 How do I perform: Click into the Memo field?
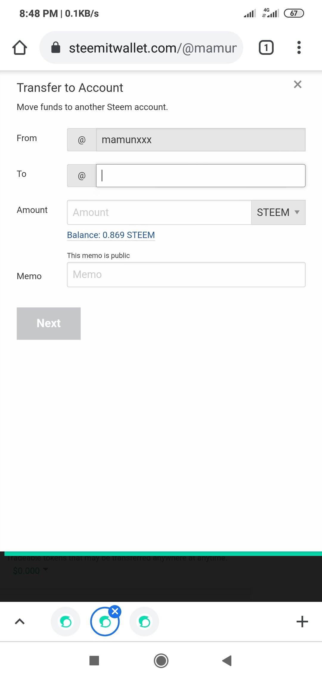tap(186, 275)
